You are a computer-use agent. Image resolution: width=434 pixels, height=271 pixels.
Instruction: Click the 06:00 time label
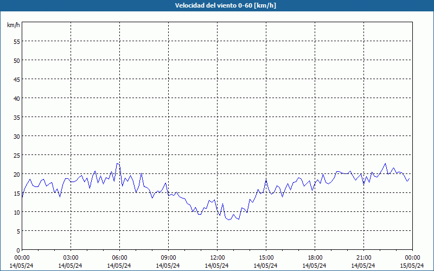point(119,258)
